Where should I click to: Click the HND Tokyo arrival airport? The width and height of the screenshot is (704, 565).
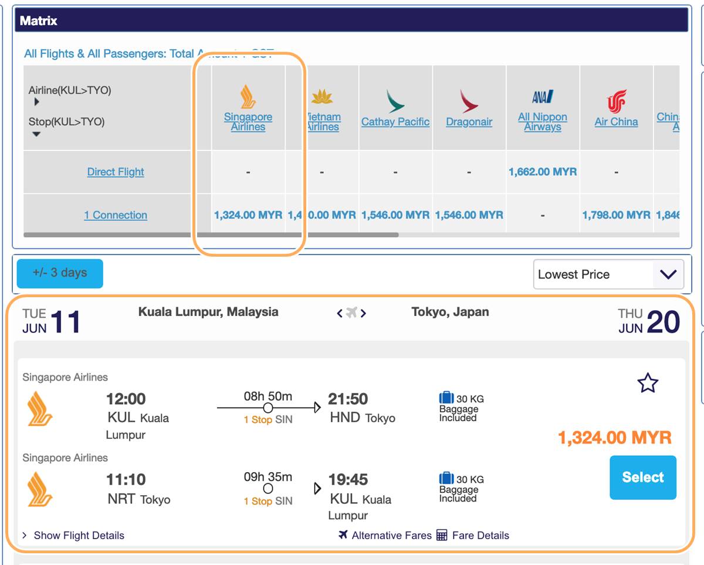pyautogui.click(x=363, y=418)
